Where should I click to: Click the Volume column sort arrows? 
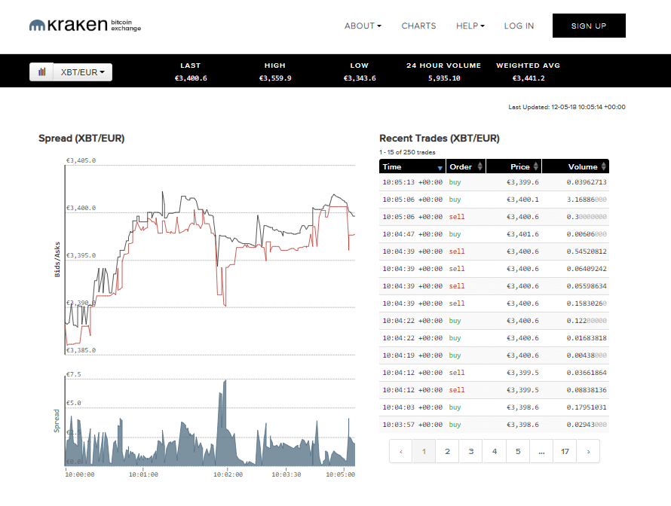click(603, 166)
